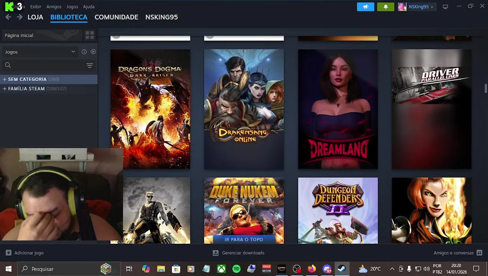Open the Windows notification center icon

tap(476, 269)
